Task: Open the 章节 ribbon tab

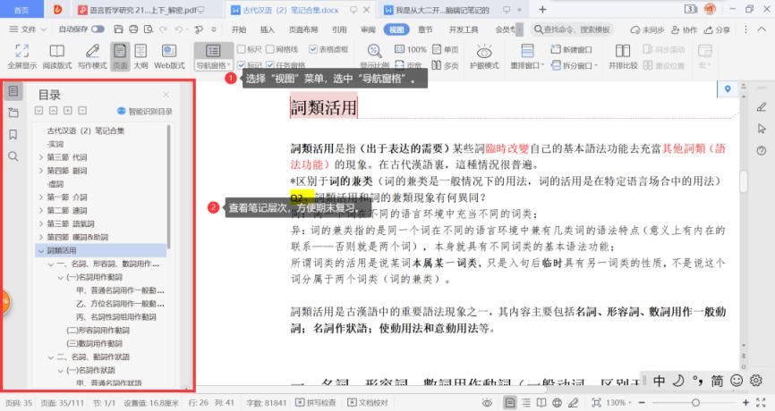Action: (x=425, y=29)
